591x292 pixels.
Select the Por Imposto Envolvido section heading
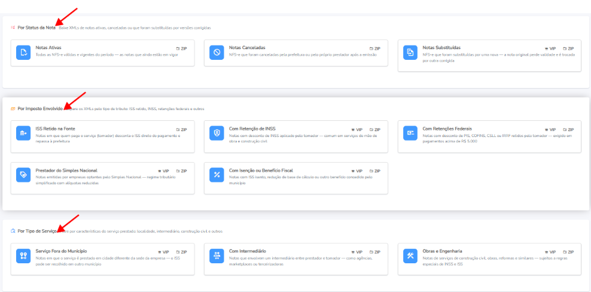click(x=40, y=109)
